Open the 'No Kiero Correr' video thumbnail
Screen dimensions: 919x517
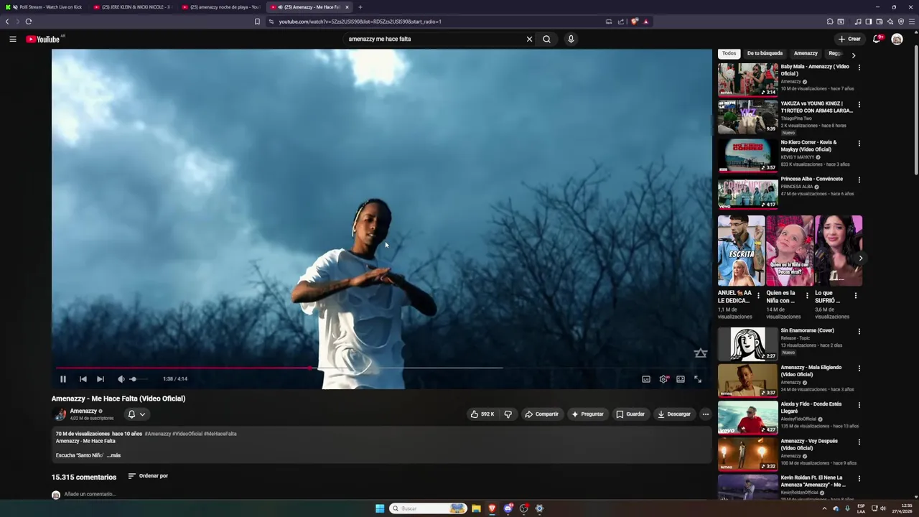click(x=747, y=155)
